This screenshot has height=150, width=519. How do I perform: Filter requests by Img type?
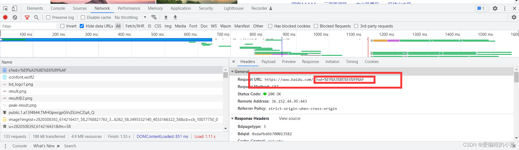(x=168, y=26)
